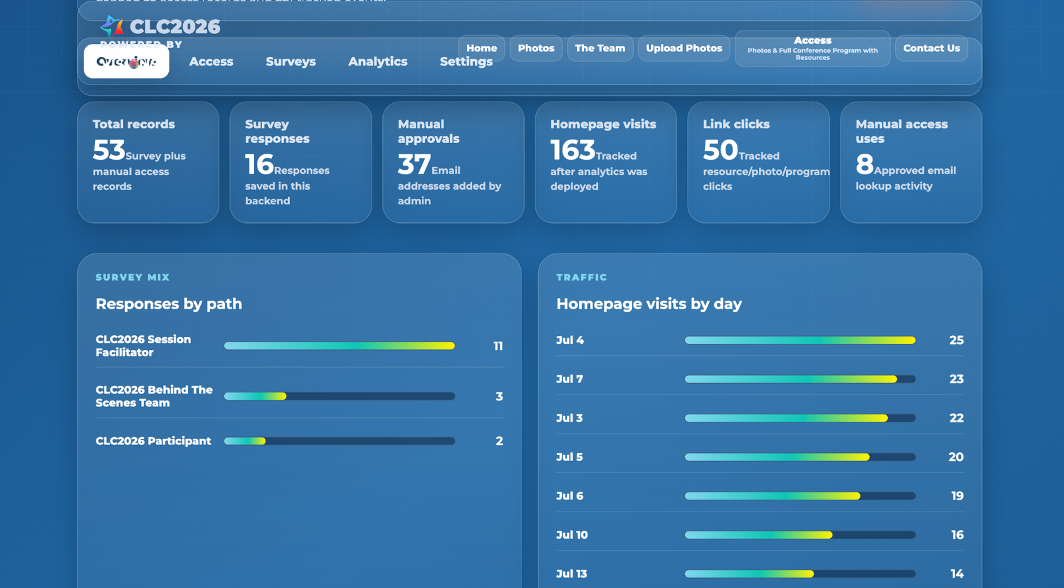
Task: Click the Jul 7 visits bar
Action: 800,379
